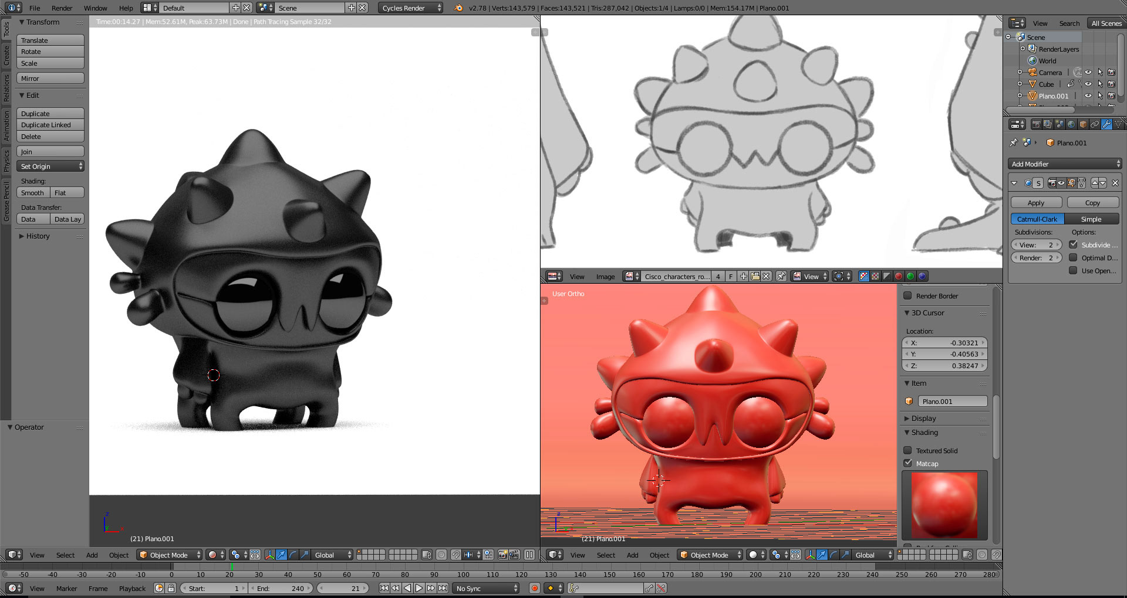The height and width of the screenshot is (598, 1127).
Task: Switch subdivision type to Simple
Action: [1092, 219]
